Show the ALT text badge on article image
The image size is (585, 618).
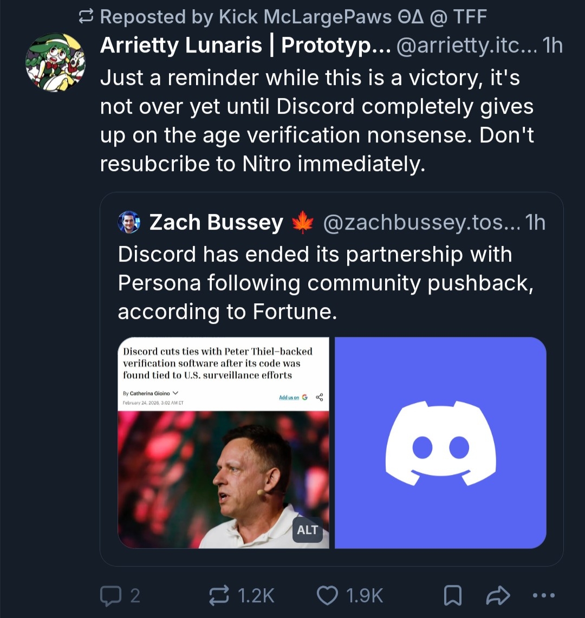307,530
